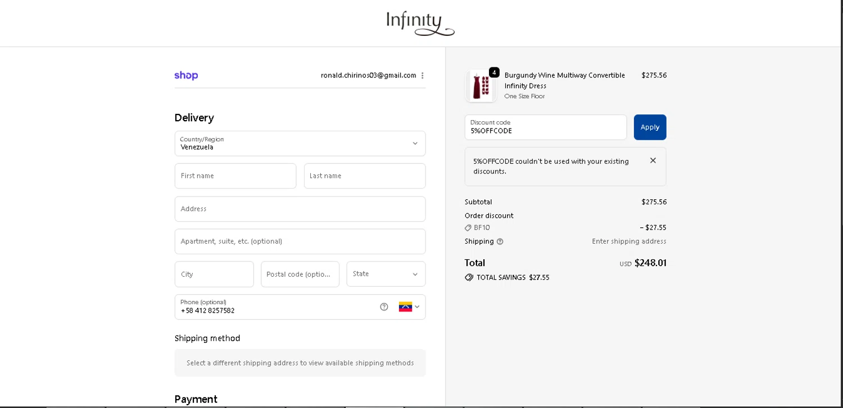Click the discount amount −$27.55
The image size is (843, 408).
(653, 228)
